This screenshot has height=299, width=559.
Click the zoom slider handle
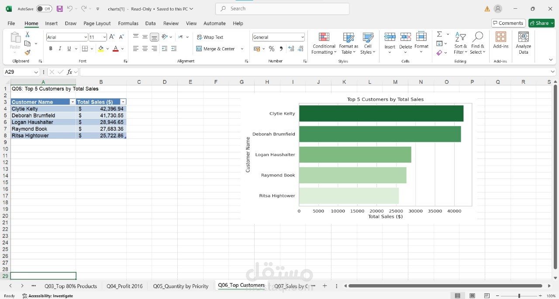coord(519,296)
